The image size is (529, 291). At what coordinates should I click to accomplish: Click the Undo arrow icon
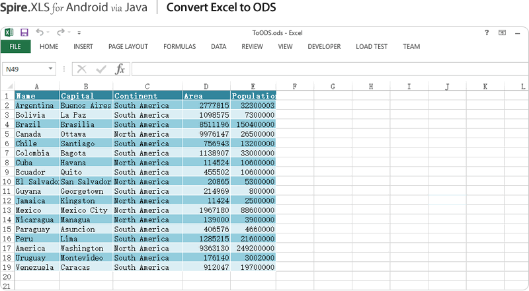coord(40,32)
